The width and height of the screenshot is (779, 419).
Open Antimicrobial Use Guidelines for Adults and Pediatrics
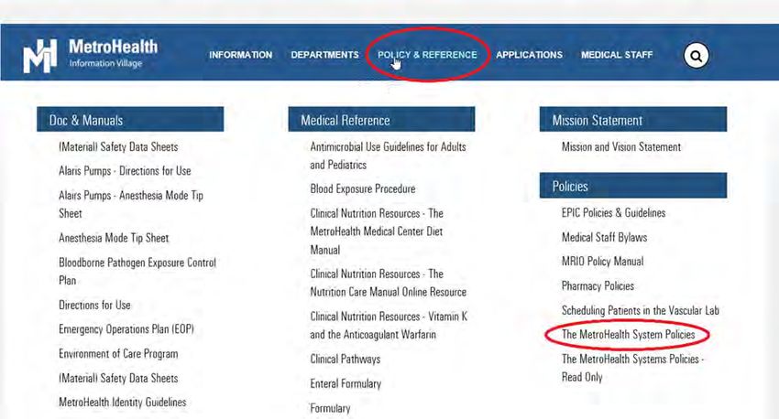click(x=388, y=156)
